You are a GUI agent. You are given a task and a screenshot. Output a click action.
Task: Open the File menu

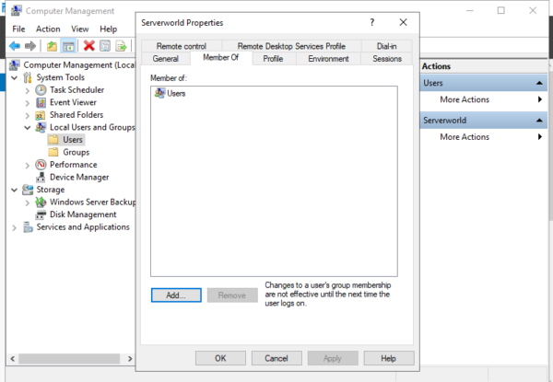click(x=18, y=29)
